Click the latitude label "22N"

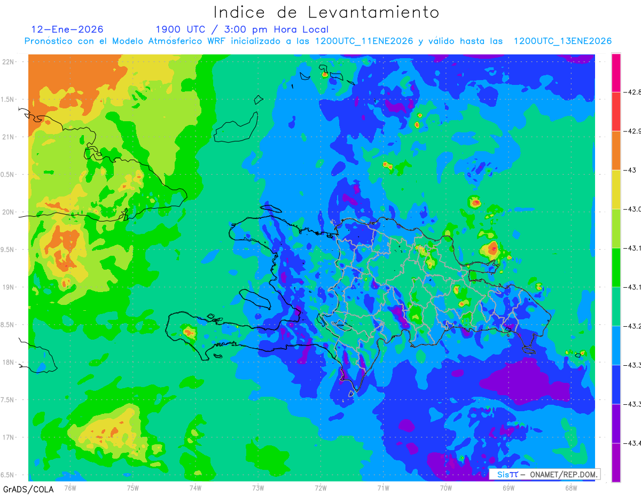click(x=9, y=61)
